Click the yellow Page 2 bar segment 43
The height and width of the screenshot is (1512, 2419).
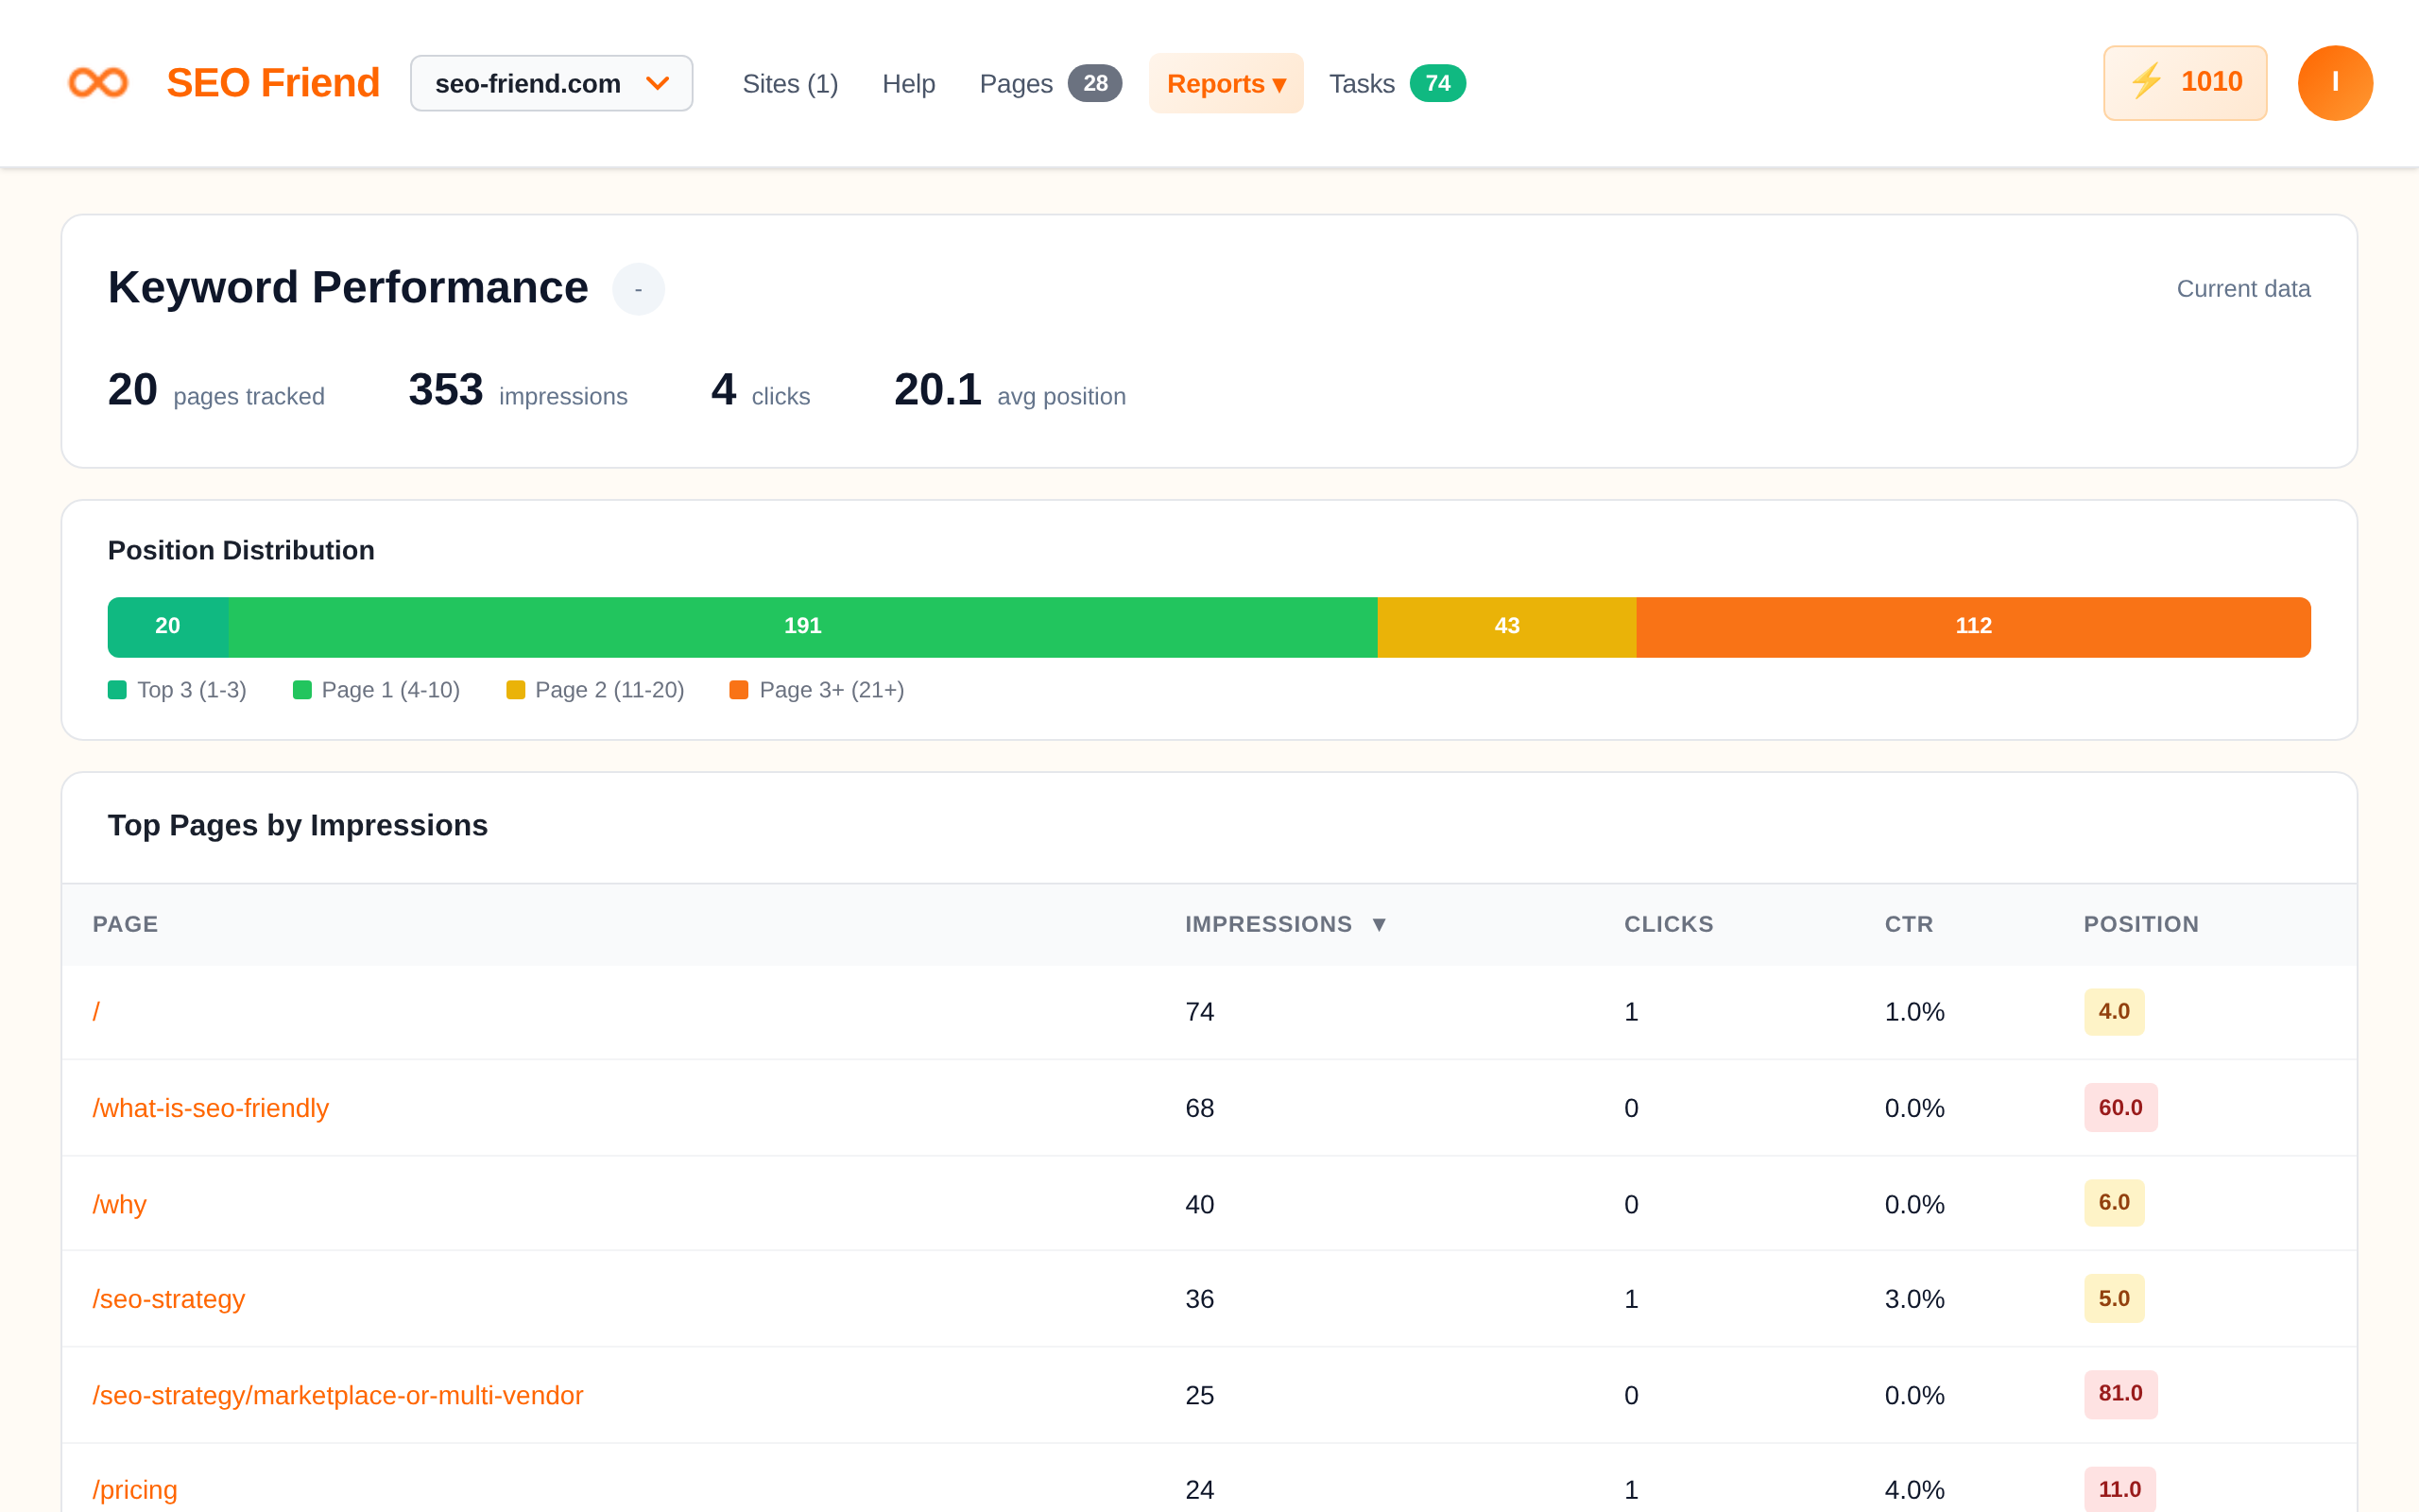coord(1505,627)
